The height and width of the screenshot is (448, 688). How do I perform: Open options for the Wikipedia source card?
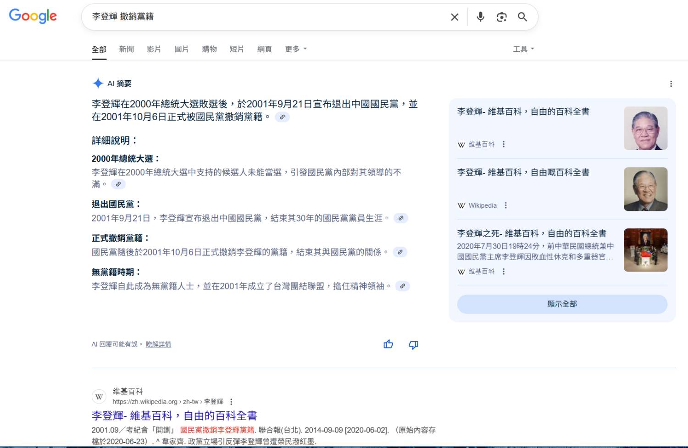(505, 205)
